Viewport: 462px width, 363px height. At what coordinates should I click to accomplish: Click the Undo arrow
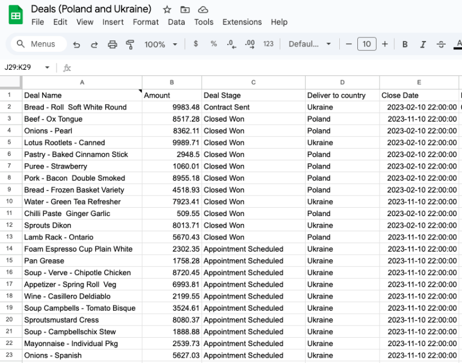76,44
